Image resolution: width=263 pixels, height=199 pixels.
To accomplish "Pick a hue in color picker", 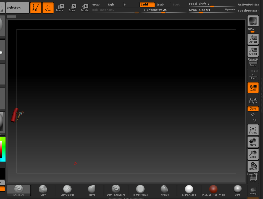I will (4, 149).
